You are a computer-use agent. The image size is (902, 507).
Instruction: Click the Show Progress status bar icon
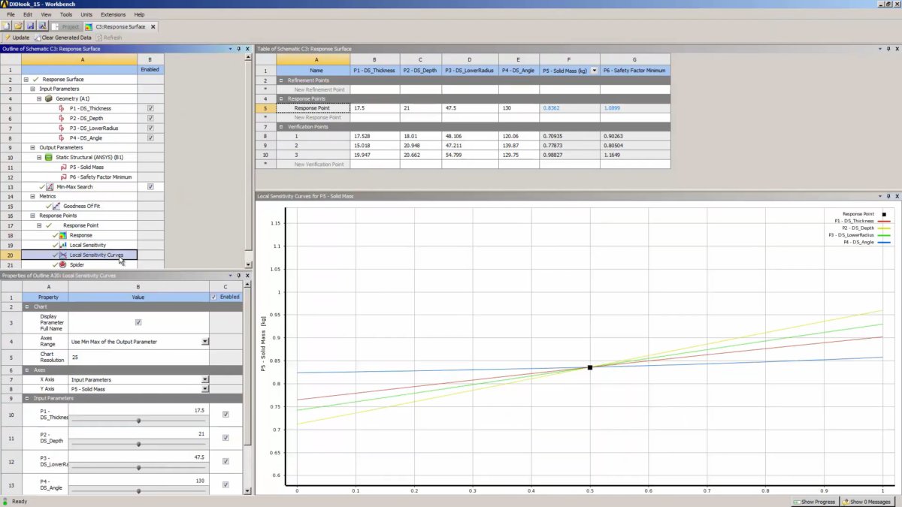tap(797, 502)
